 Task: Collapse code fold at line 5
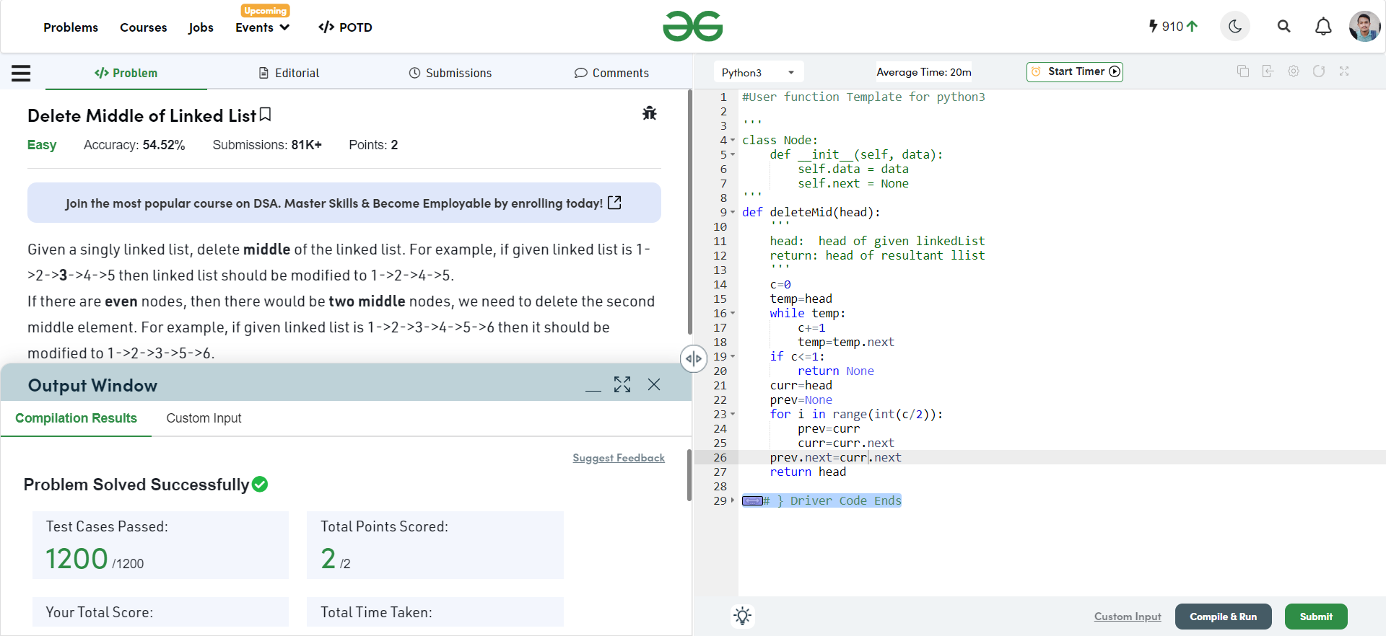pyautogui.click(x=733, y=155)
